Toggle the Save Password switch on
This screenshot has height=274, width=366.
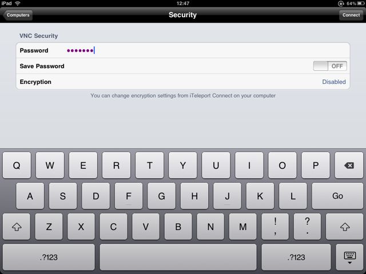click(x=330, y=66)
